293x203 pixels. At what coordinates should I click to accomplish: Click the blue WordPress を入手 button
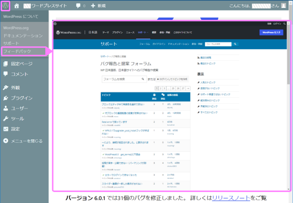271,32
